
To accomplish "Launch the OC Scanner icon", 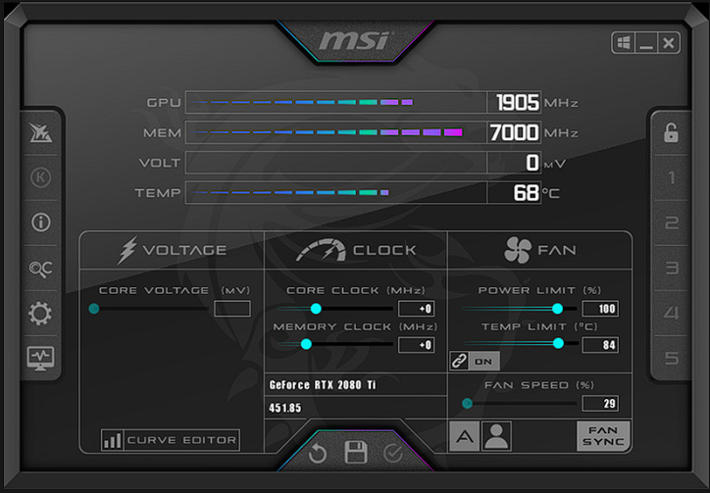I will click(x=41, y=269).
